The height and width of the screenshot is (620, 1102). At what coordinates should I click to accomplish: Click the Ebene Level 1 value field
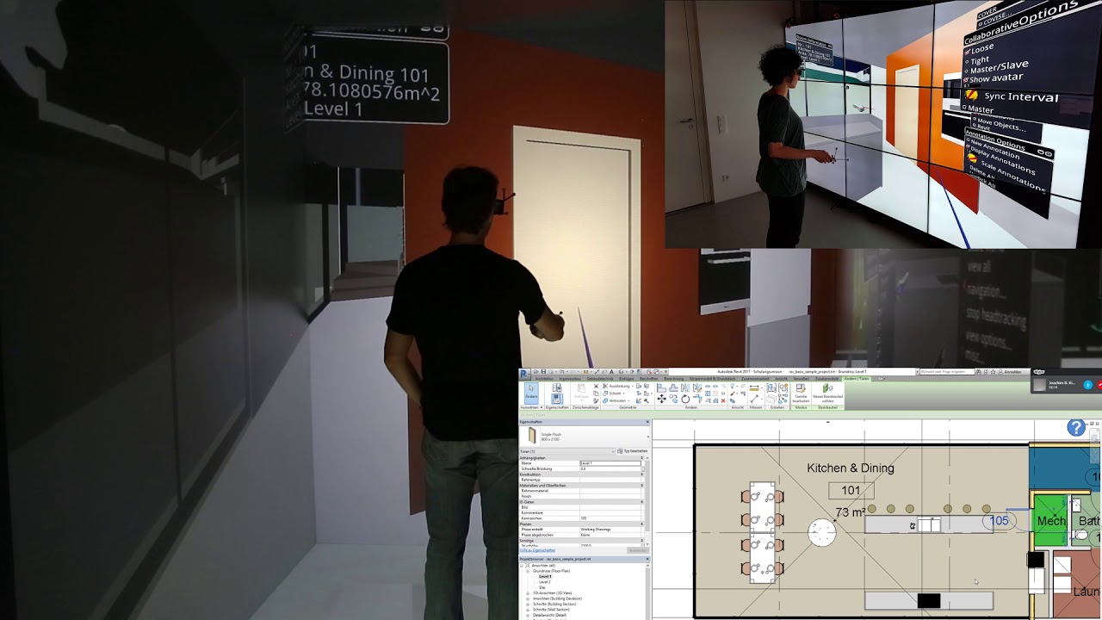pyautogui.click(x=610, y=463)
